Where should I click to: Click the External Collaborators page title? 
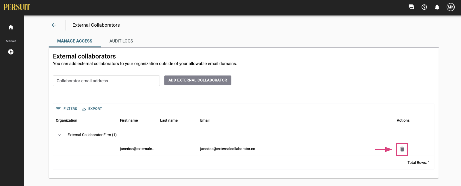pyautogui.click(x=96, y=25)
